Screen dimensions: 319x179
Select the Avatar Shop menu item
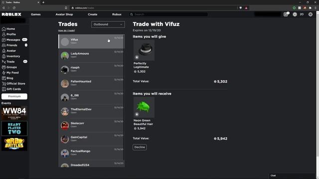pyautogui.click(x=64, y=14)
